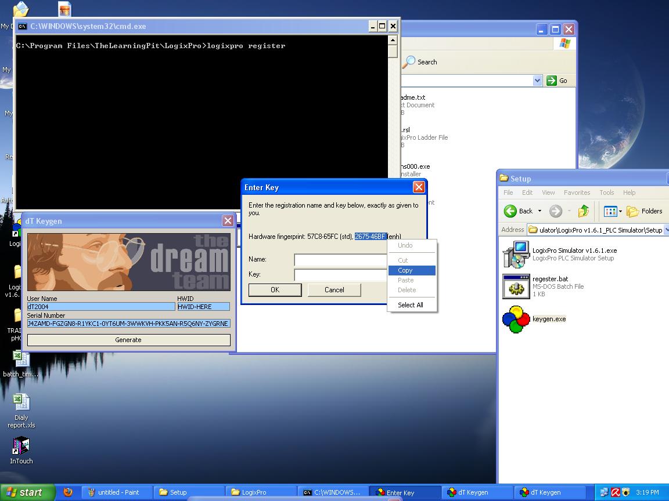The height and width of the screenshot is (501, 669).
Task: Select the keygen.exe colored balls icon
Action: click(x=516, y=319)
